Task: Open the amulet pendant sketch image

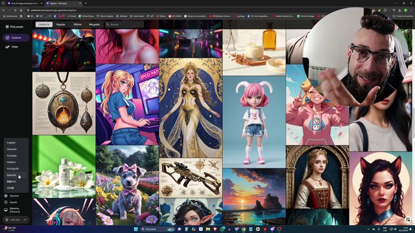Action: click(x=64, y=104)
